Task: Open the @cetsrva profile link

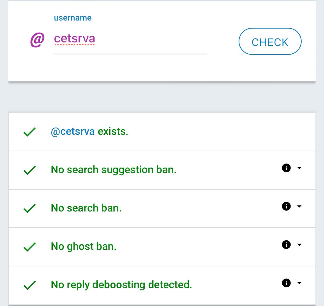Action: (73, 131)
